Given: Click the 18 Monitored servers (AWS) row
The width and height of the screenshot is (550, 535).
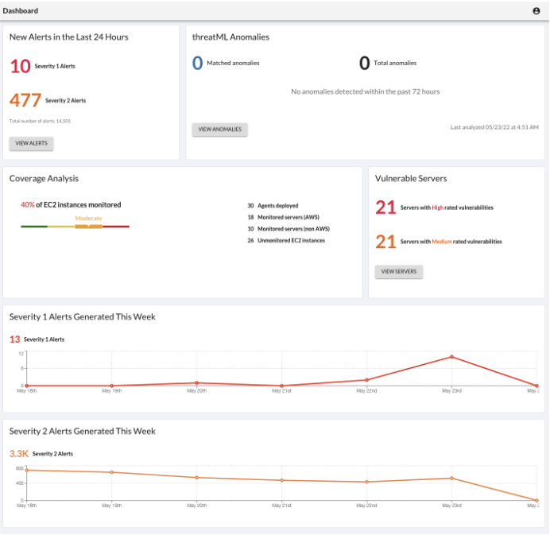Looking at the screenshot, I should pyautogui.click(x=284, y=217).
